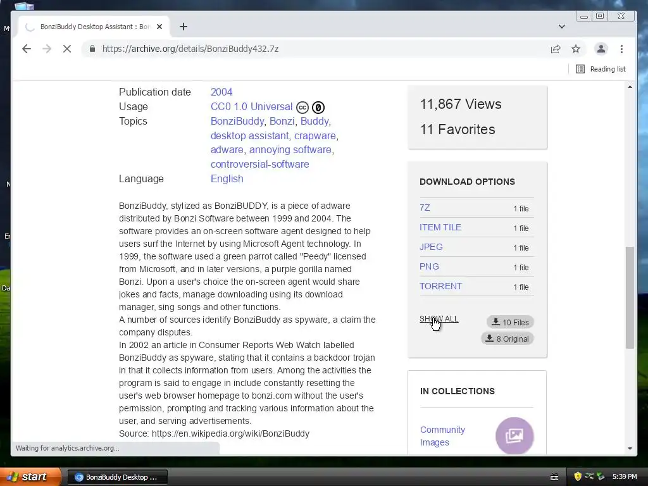This screenshot has width=648, height=486.
Task: Open the CC0 1.0 Universal license link
Action: point(252,106)
